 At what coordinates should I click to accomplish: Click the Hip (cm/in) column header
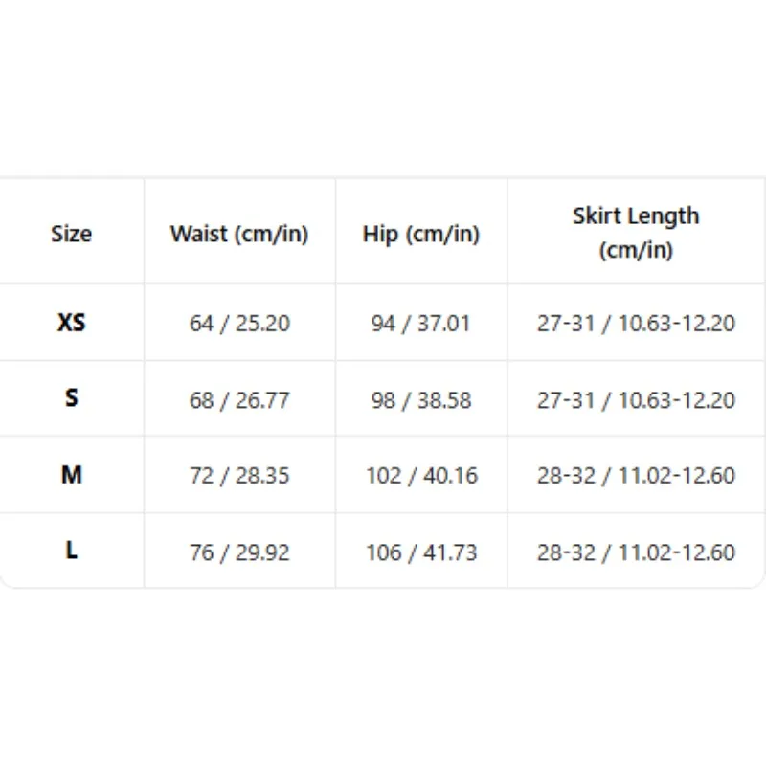pyautogui.click(x=421, y=234)
